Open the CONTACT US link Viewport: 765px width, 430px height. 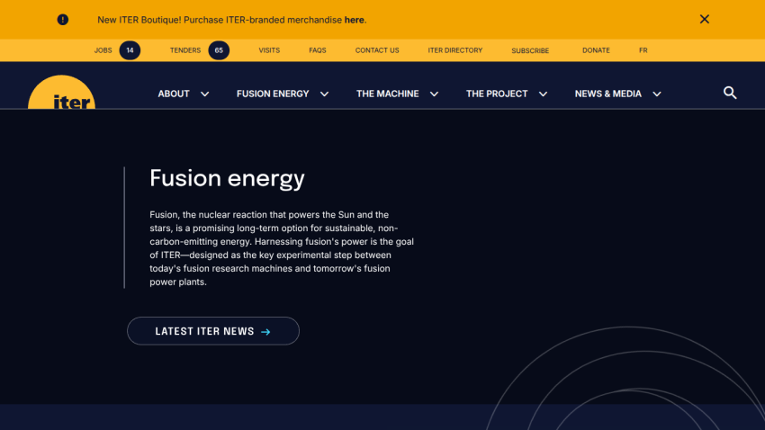click(377, 50)
